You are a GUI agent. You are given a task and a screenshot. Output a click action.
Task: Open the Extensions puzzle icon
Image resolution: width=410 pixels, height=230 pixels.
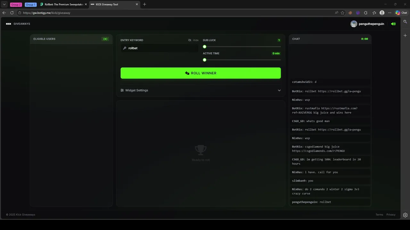pos(366,13)
